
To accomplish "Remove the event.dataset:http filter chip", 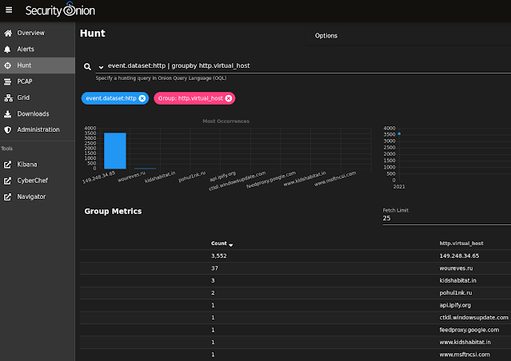I will coord(142,98).
